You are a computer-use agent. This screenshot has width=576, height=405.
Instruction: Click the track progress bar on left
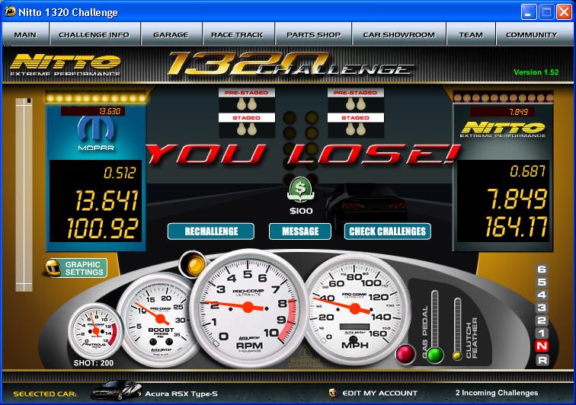coord(24,194)
